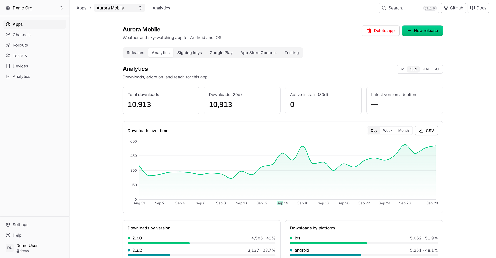This screenshot has height=258, width=496.
Task: Click the ios platform progress bar
Action: pos(364,243)
